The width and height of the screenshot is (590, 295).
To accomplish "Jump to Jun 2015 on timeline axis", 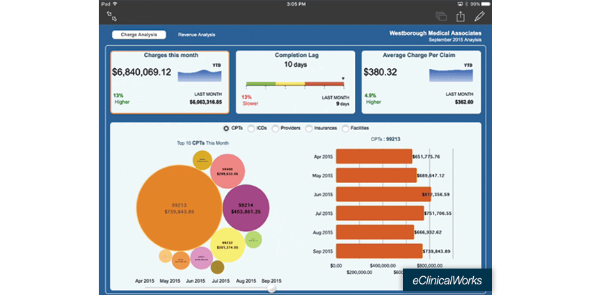I will coord(196,281).
